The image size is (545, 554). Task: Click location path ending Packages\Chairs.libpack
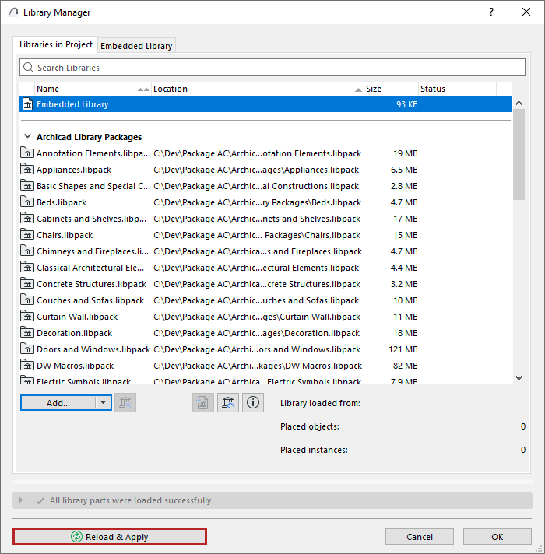click(257, 235)
